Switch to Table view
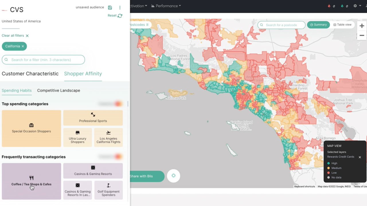The height and width of the screenshot is (206, 367). pyautogui.click(x=342, y=25)
